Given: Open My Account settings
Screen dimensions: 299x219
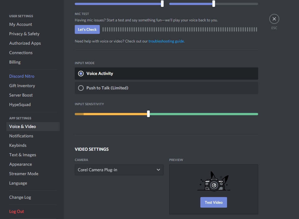Looking at the screenshot, I should pos(21,24).
